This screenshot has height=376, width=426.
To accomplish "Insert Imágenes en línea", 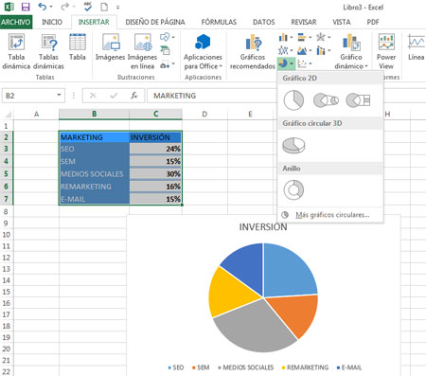I will [142, 51].
